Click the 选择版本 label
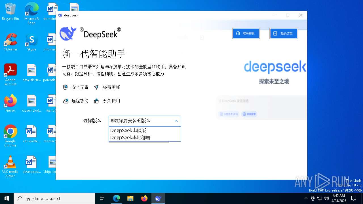This screenshot has width=363, height=204. (x=92, y=121)
